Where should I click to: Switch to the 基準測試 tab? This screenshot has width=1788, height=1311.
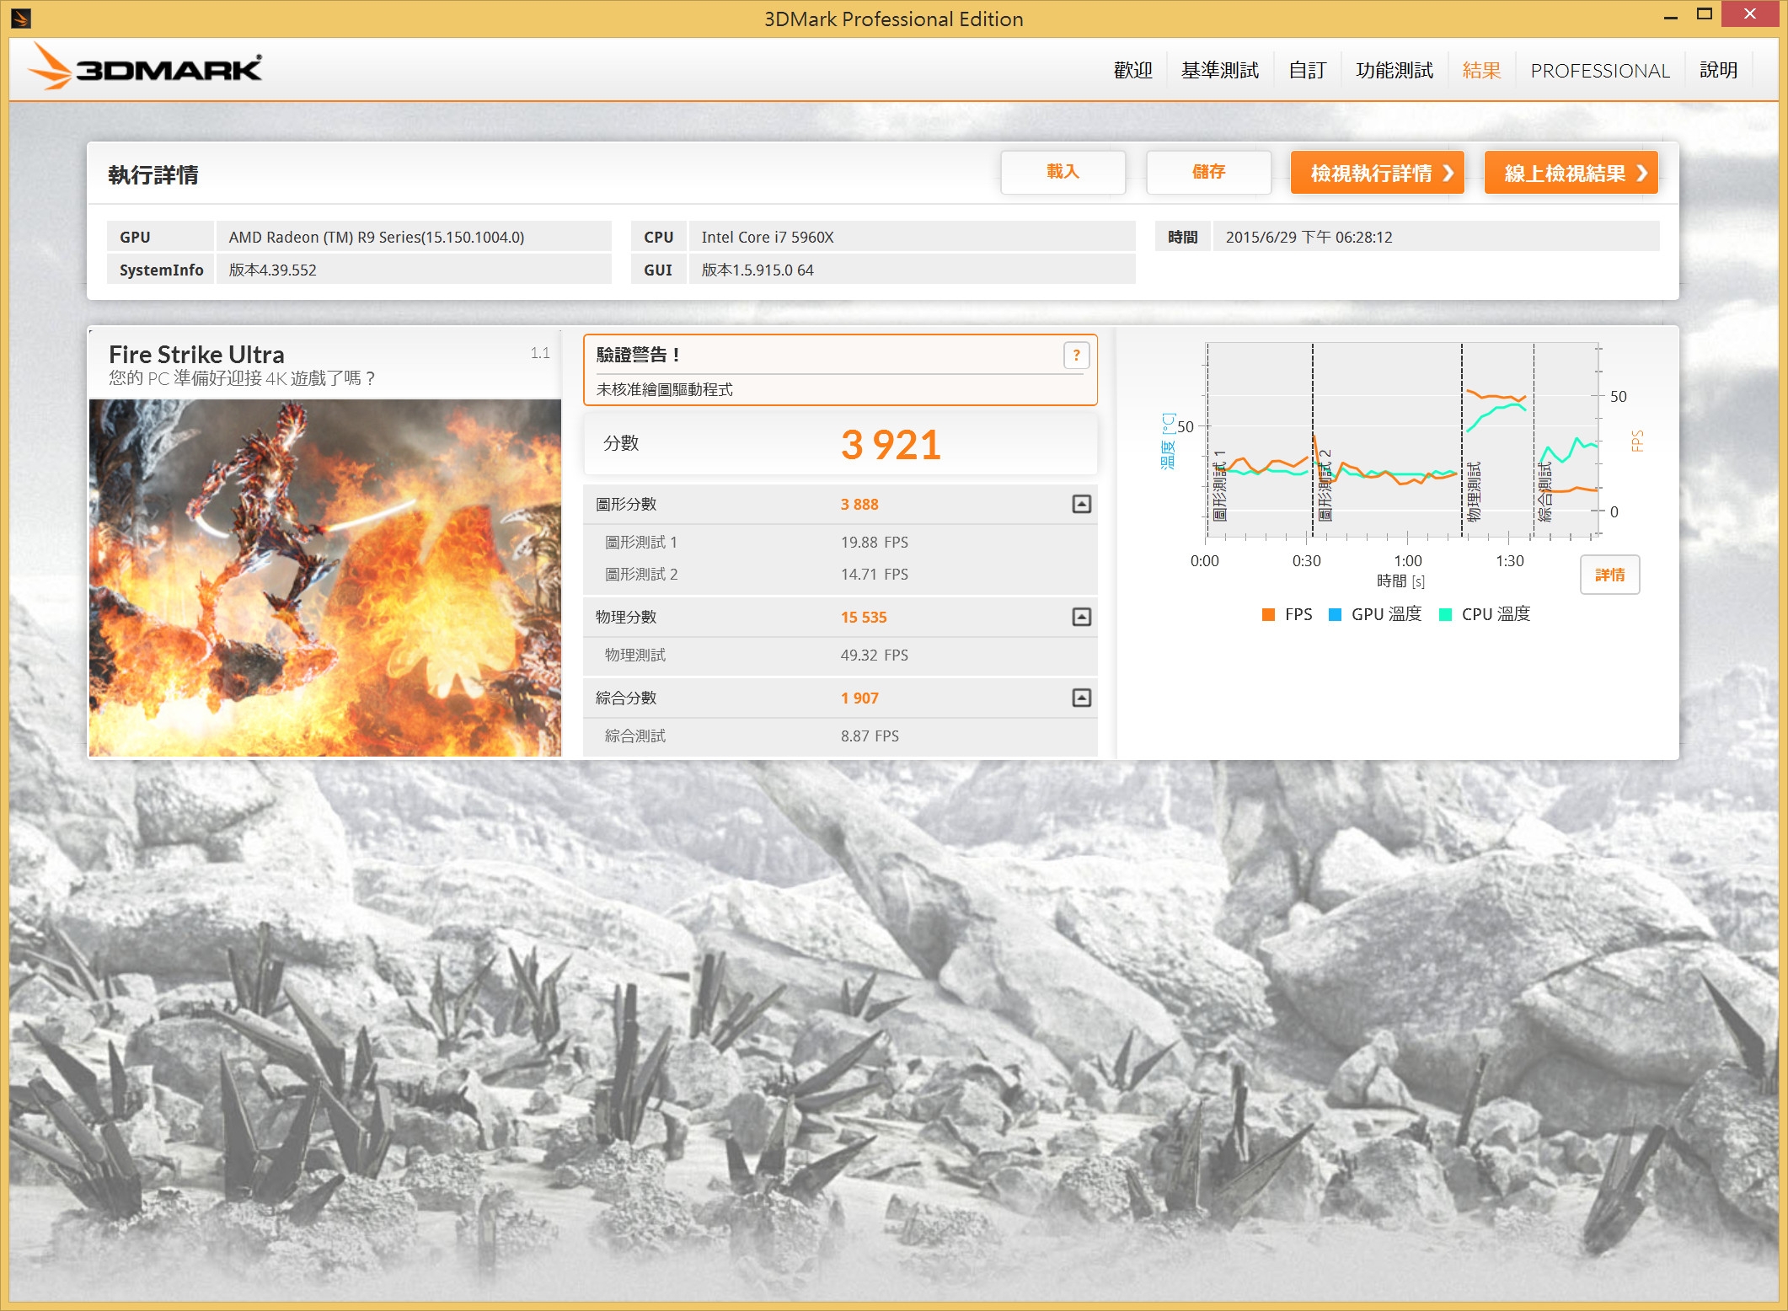(x=1219, y=70)
